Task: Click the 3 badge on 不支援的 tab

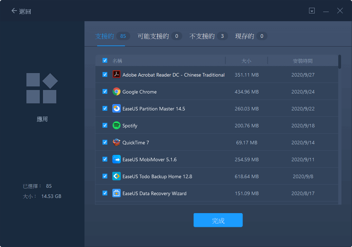Action: [x=222, y=36]
